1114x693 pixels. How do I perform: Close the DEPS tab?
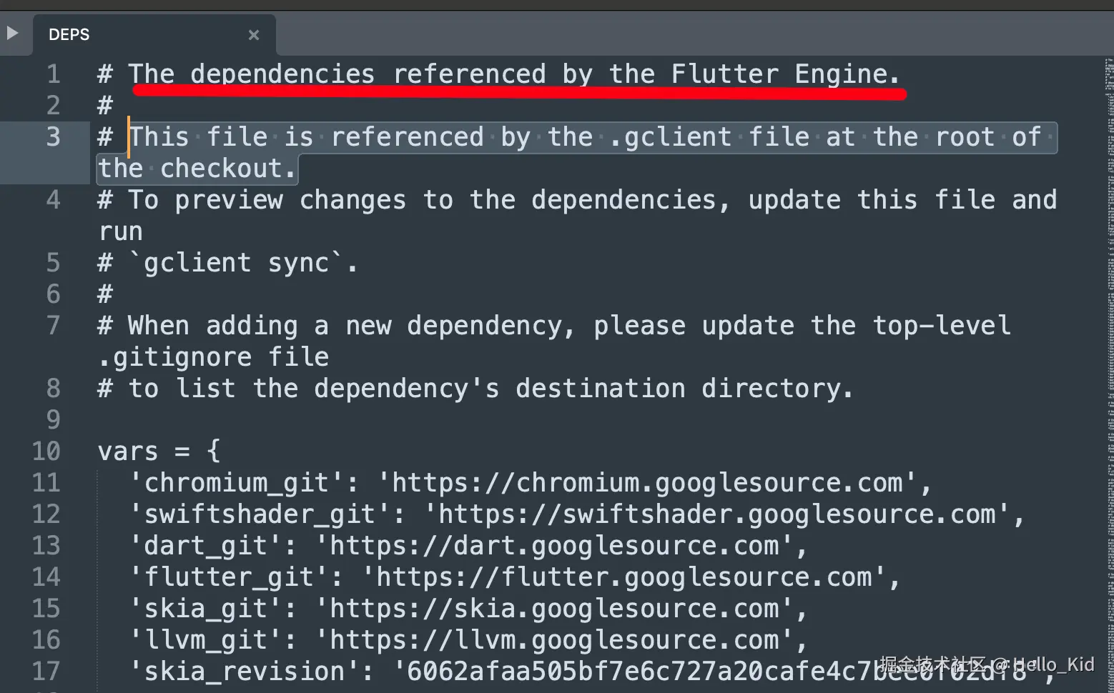coord(254,35)
